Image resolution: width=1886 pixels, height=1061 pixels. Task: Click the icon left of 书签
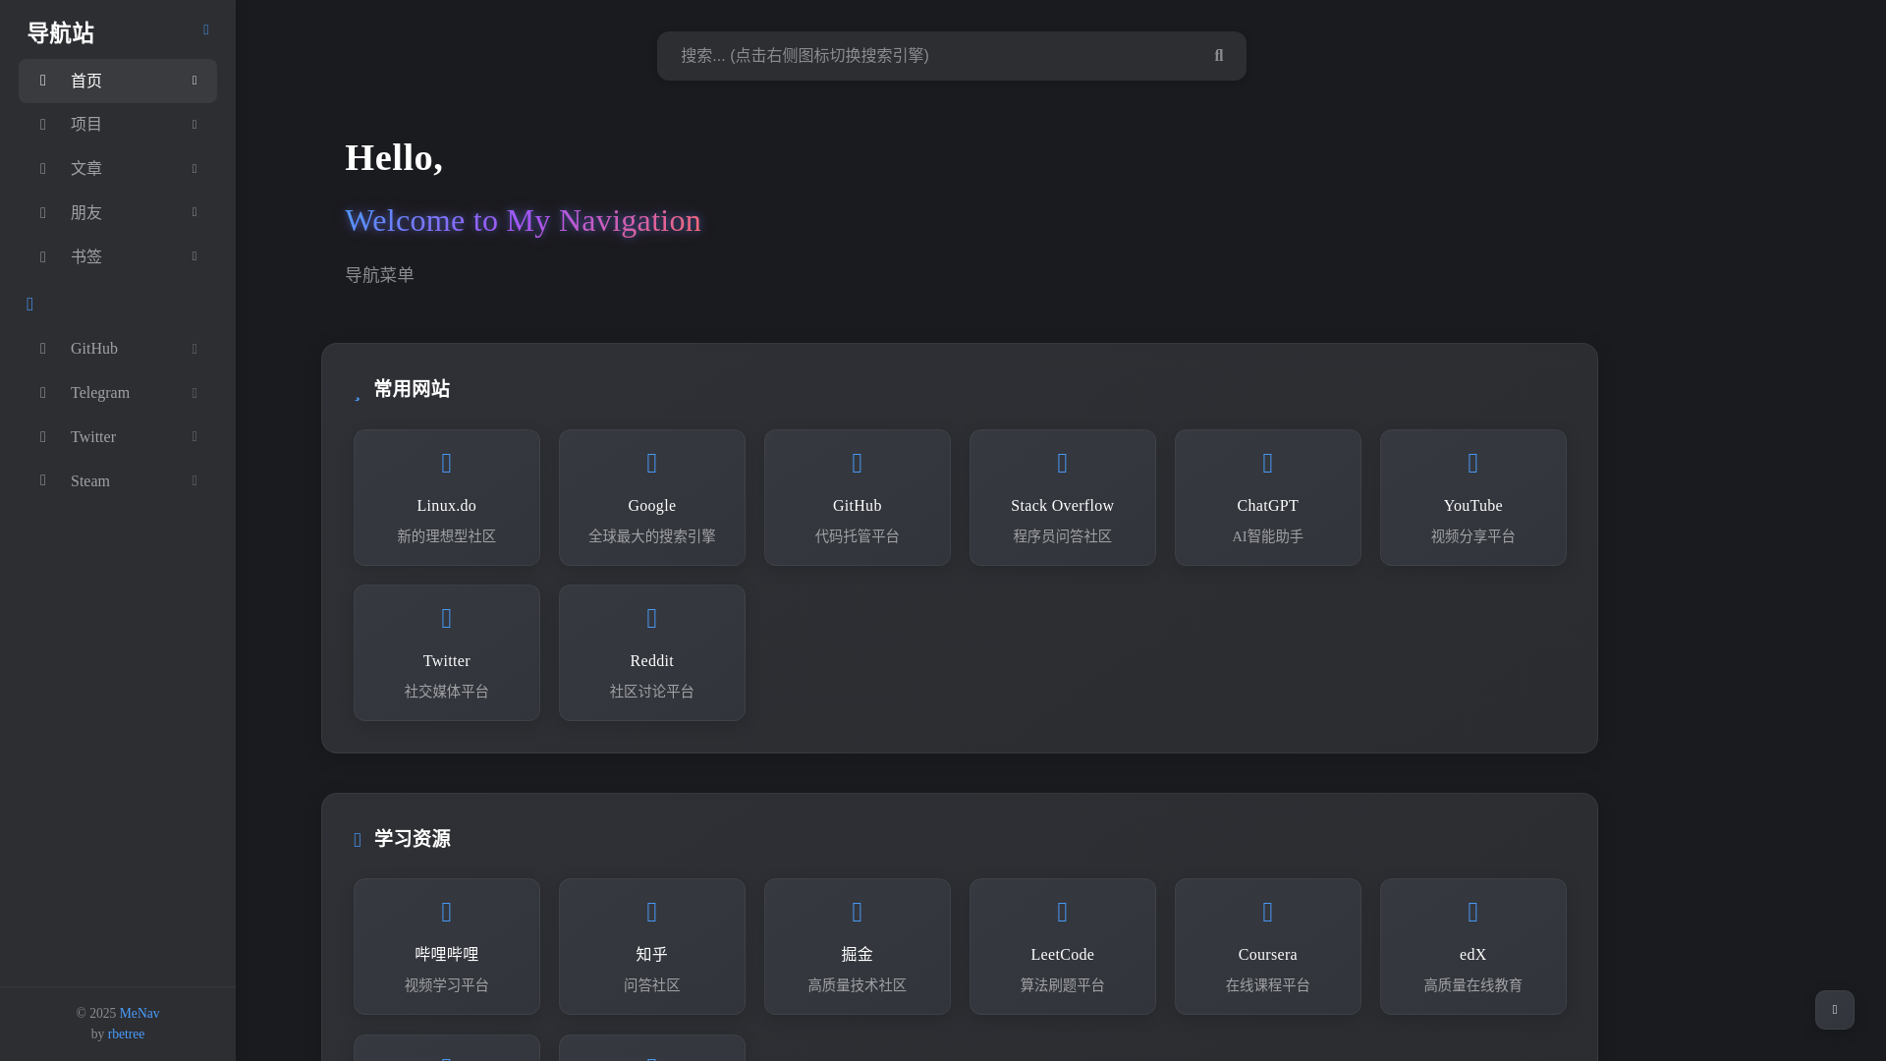point(42,256)
